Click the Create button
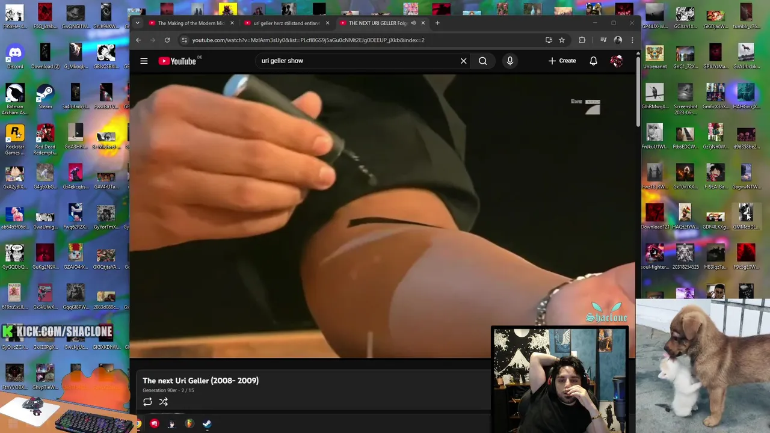 (x=562, y=61)
